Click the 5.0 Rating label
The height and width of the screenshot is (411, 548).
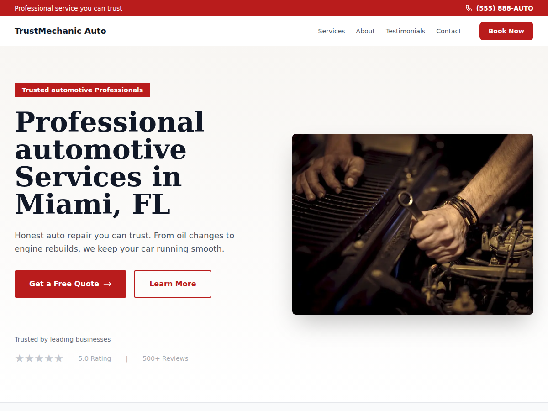click(x=95, y=358)
